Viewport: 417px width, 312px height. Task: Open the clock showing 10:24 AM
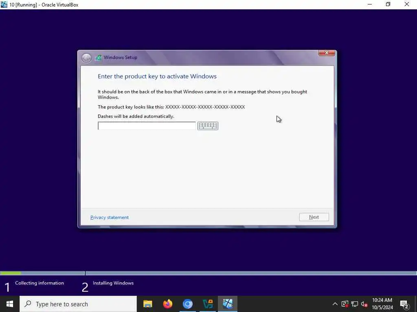click(x=382, y=304)
